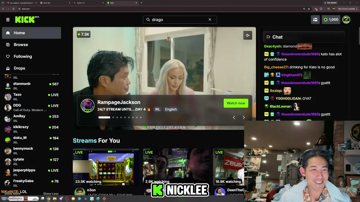This screenshot has height=202, width=360.
Task: Go to previous featured stream
Action: [234, 118]
